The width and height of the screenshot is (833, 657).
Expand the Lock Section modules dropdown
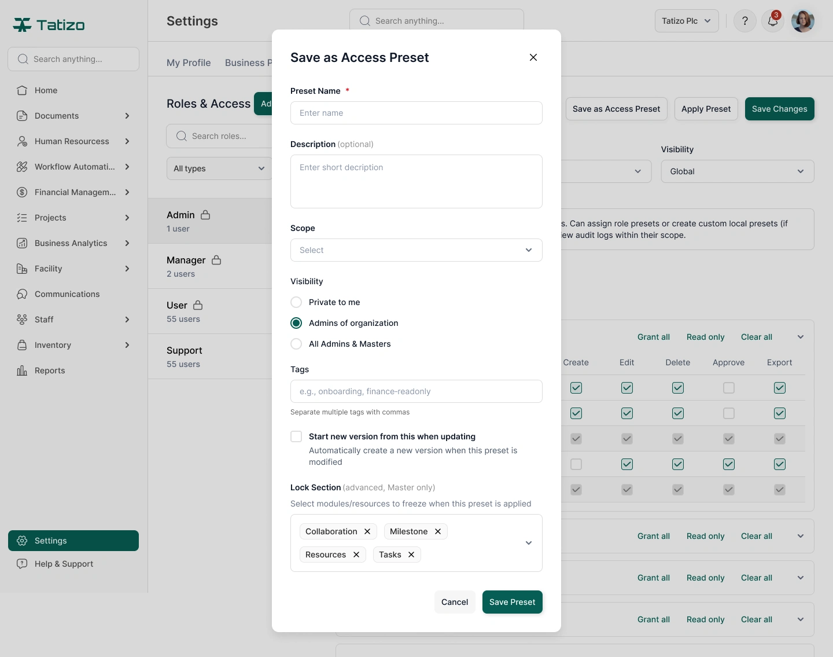coord(529,543)
